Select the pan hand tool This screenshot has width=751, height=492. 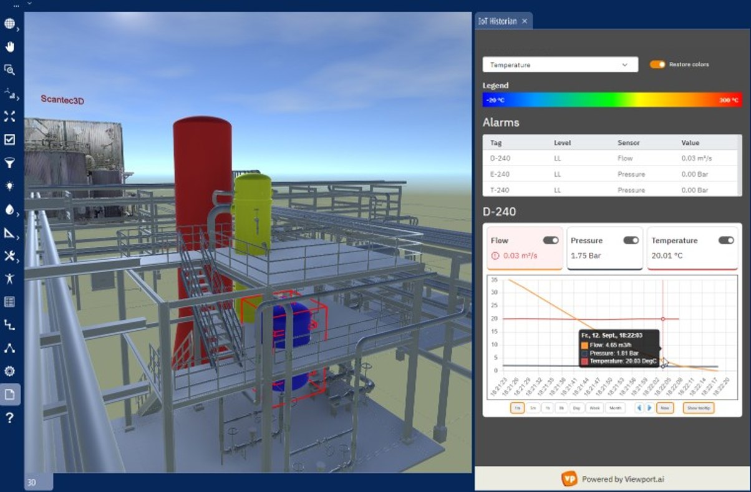(9, 47)
